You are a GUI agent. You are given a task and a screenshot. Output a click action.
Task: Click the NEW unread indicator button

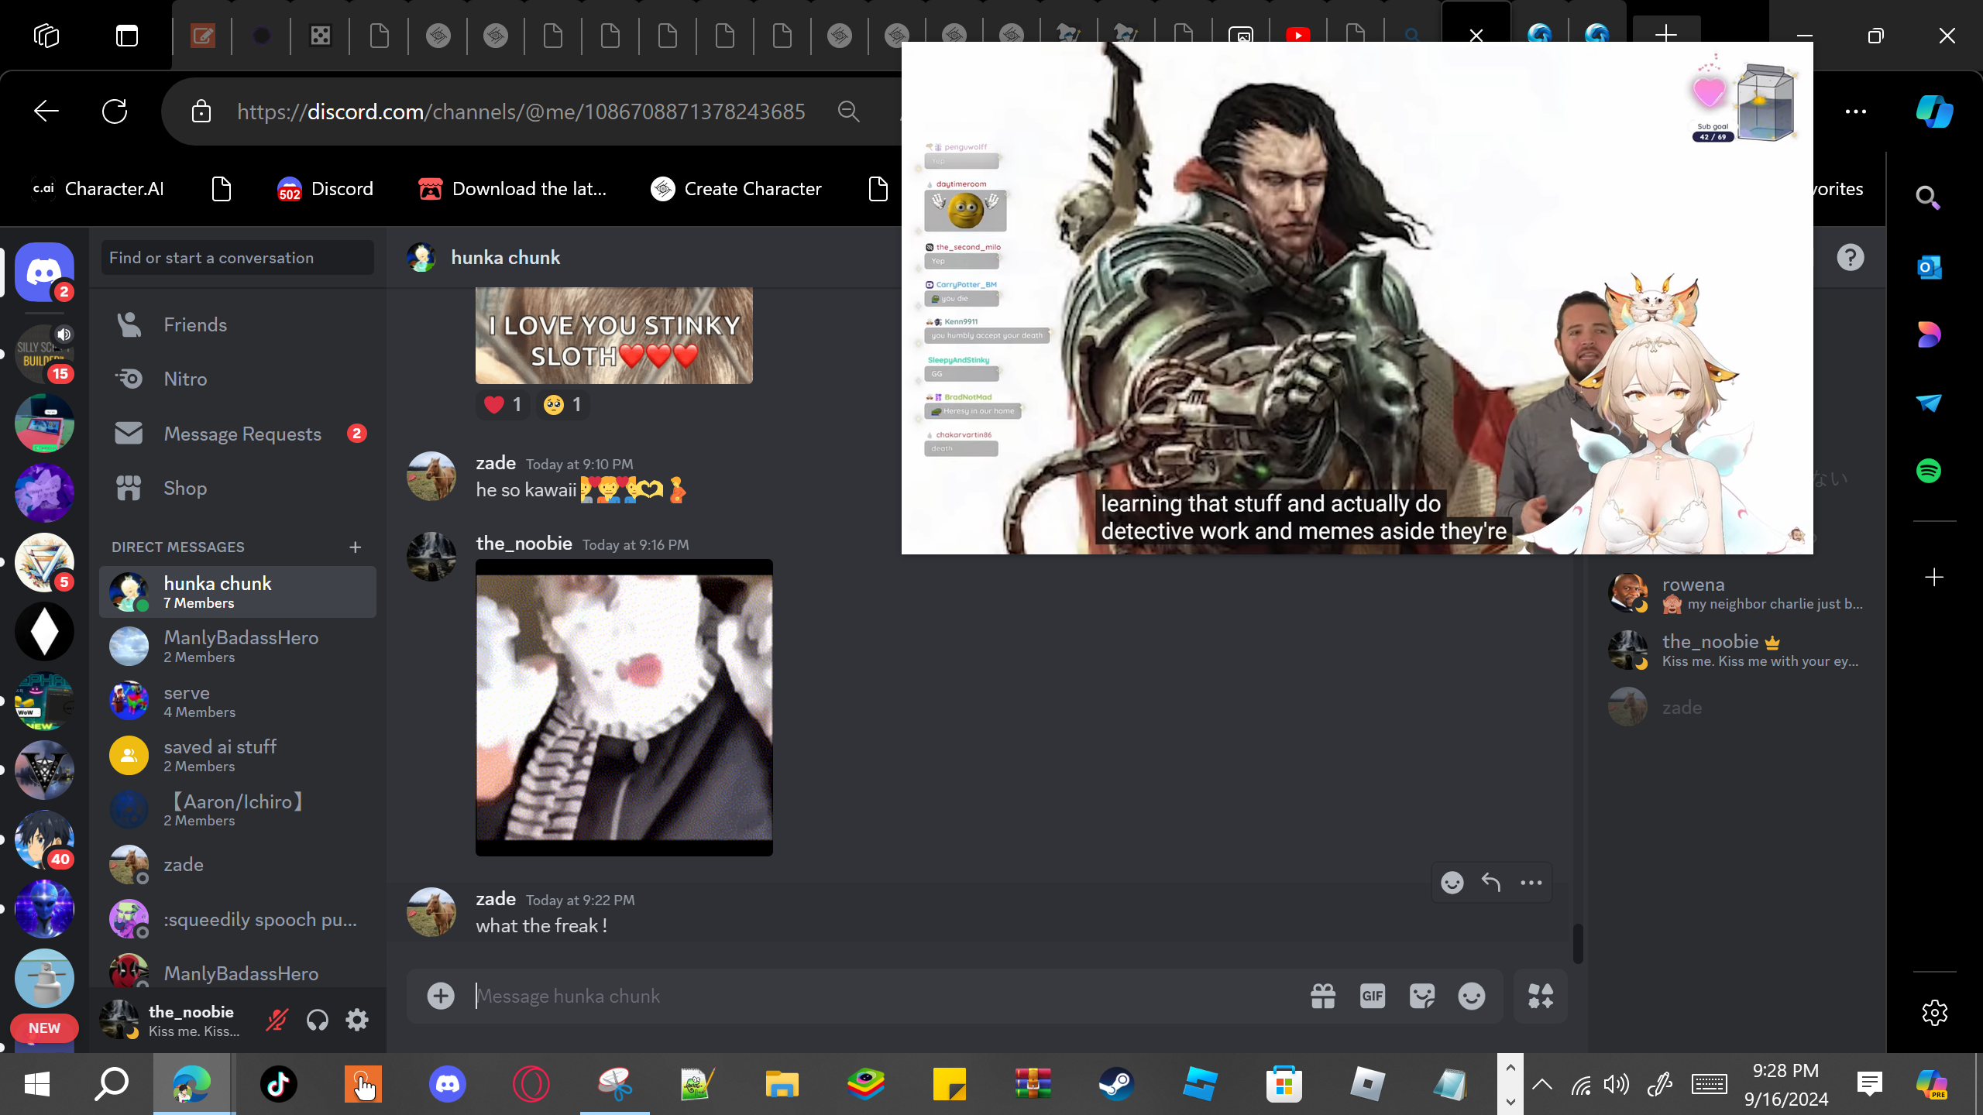click(x=44, y=1028)
